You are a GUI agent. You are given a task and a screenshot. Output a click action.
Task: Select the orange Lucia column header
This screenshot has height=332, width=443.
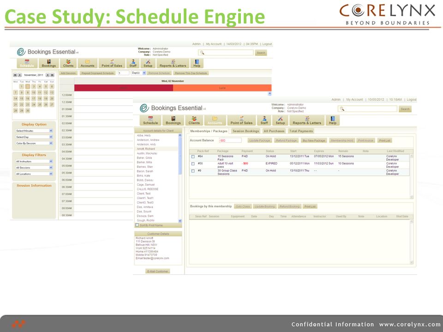click(222, 88)
